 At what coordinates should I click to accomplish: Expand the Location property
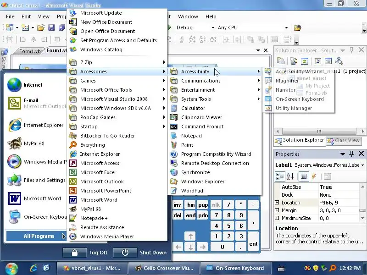277,203
